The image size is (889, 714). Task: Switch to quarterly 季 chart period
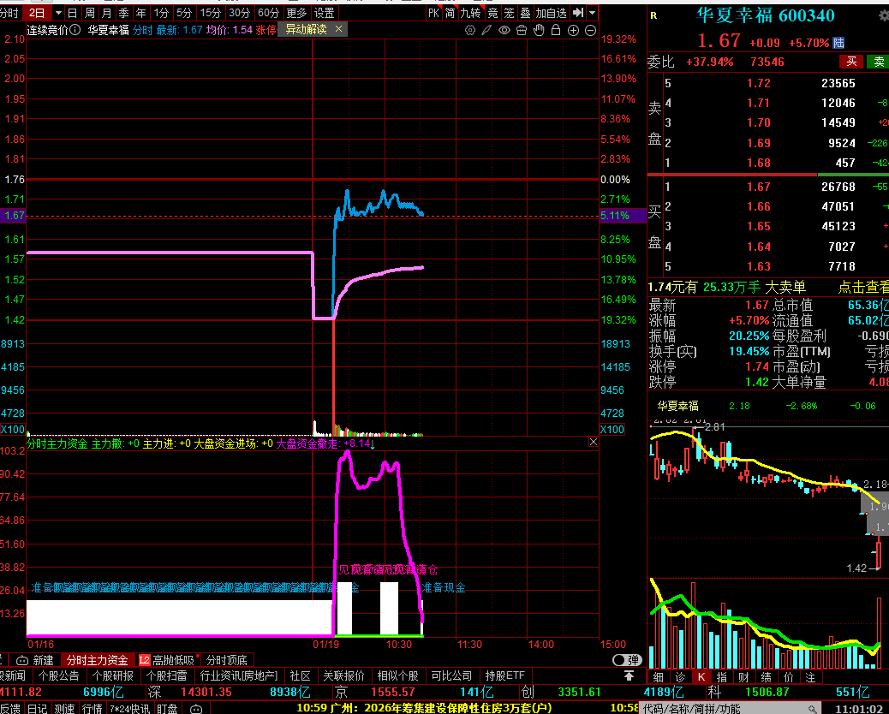click(123, 13)
